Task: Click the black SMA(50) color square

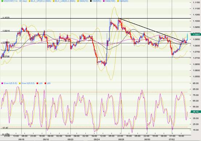Action: tap(91, 1)
